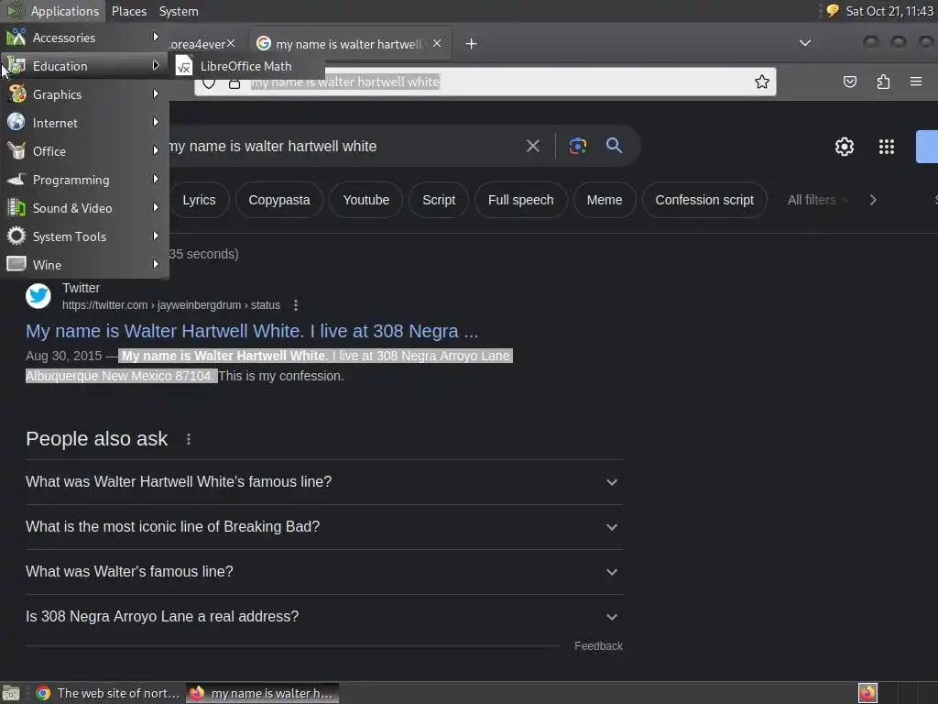Screen dimensions: 938x704
Task: Click the Feedback link
Action: 598,646
